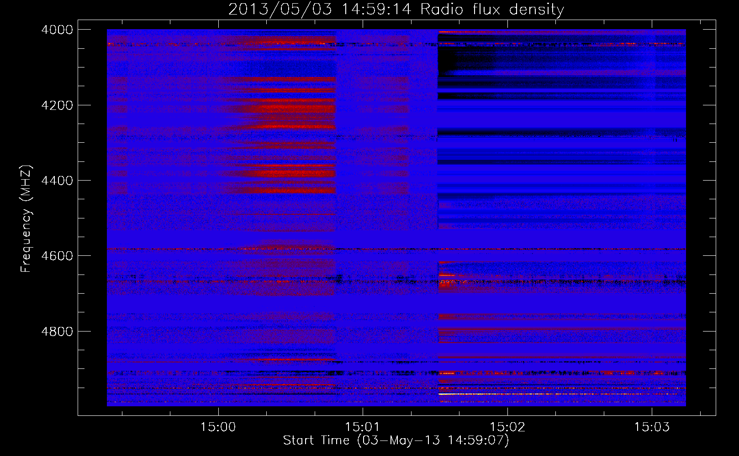
Task: Click the x-axis label 'Start Time (03-May-13 14:59:07)'
Action: [x=396, y=440]
